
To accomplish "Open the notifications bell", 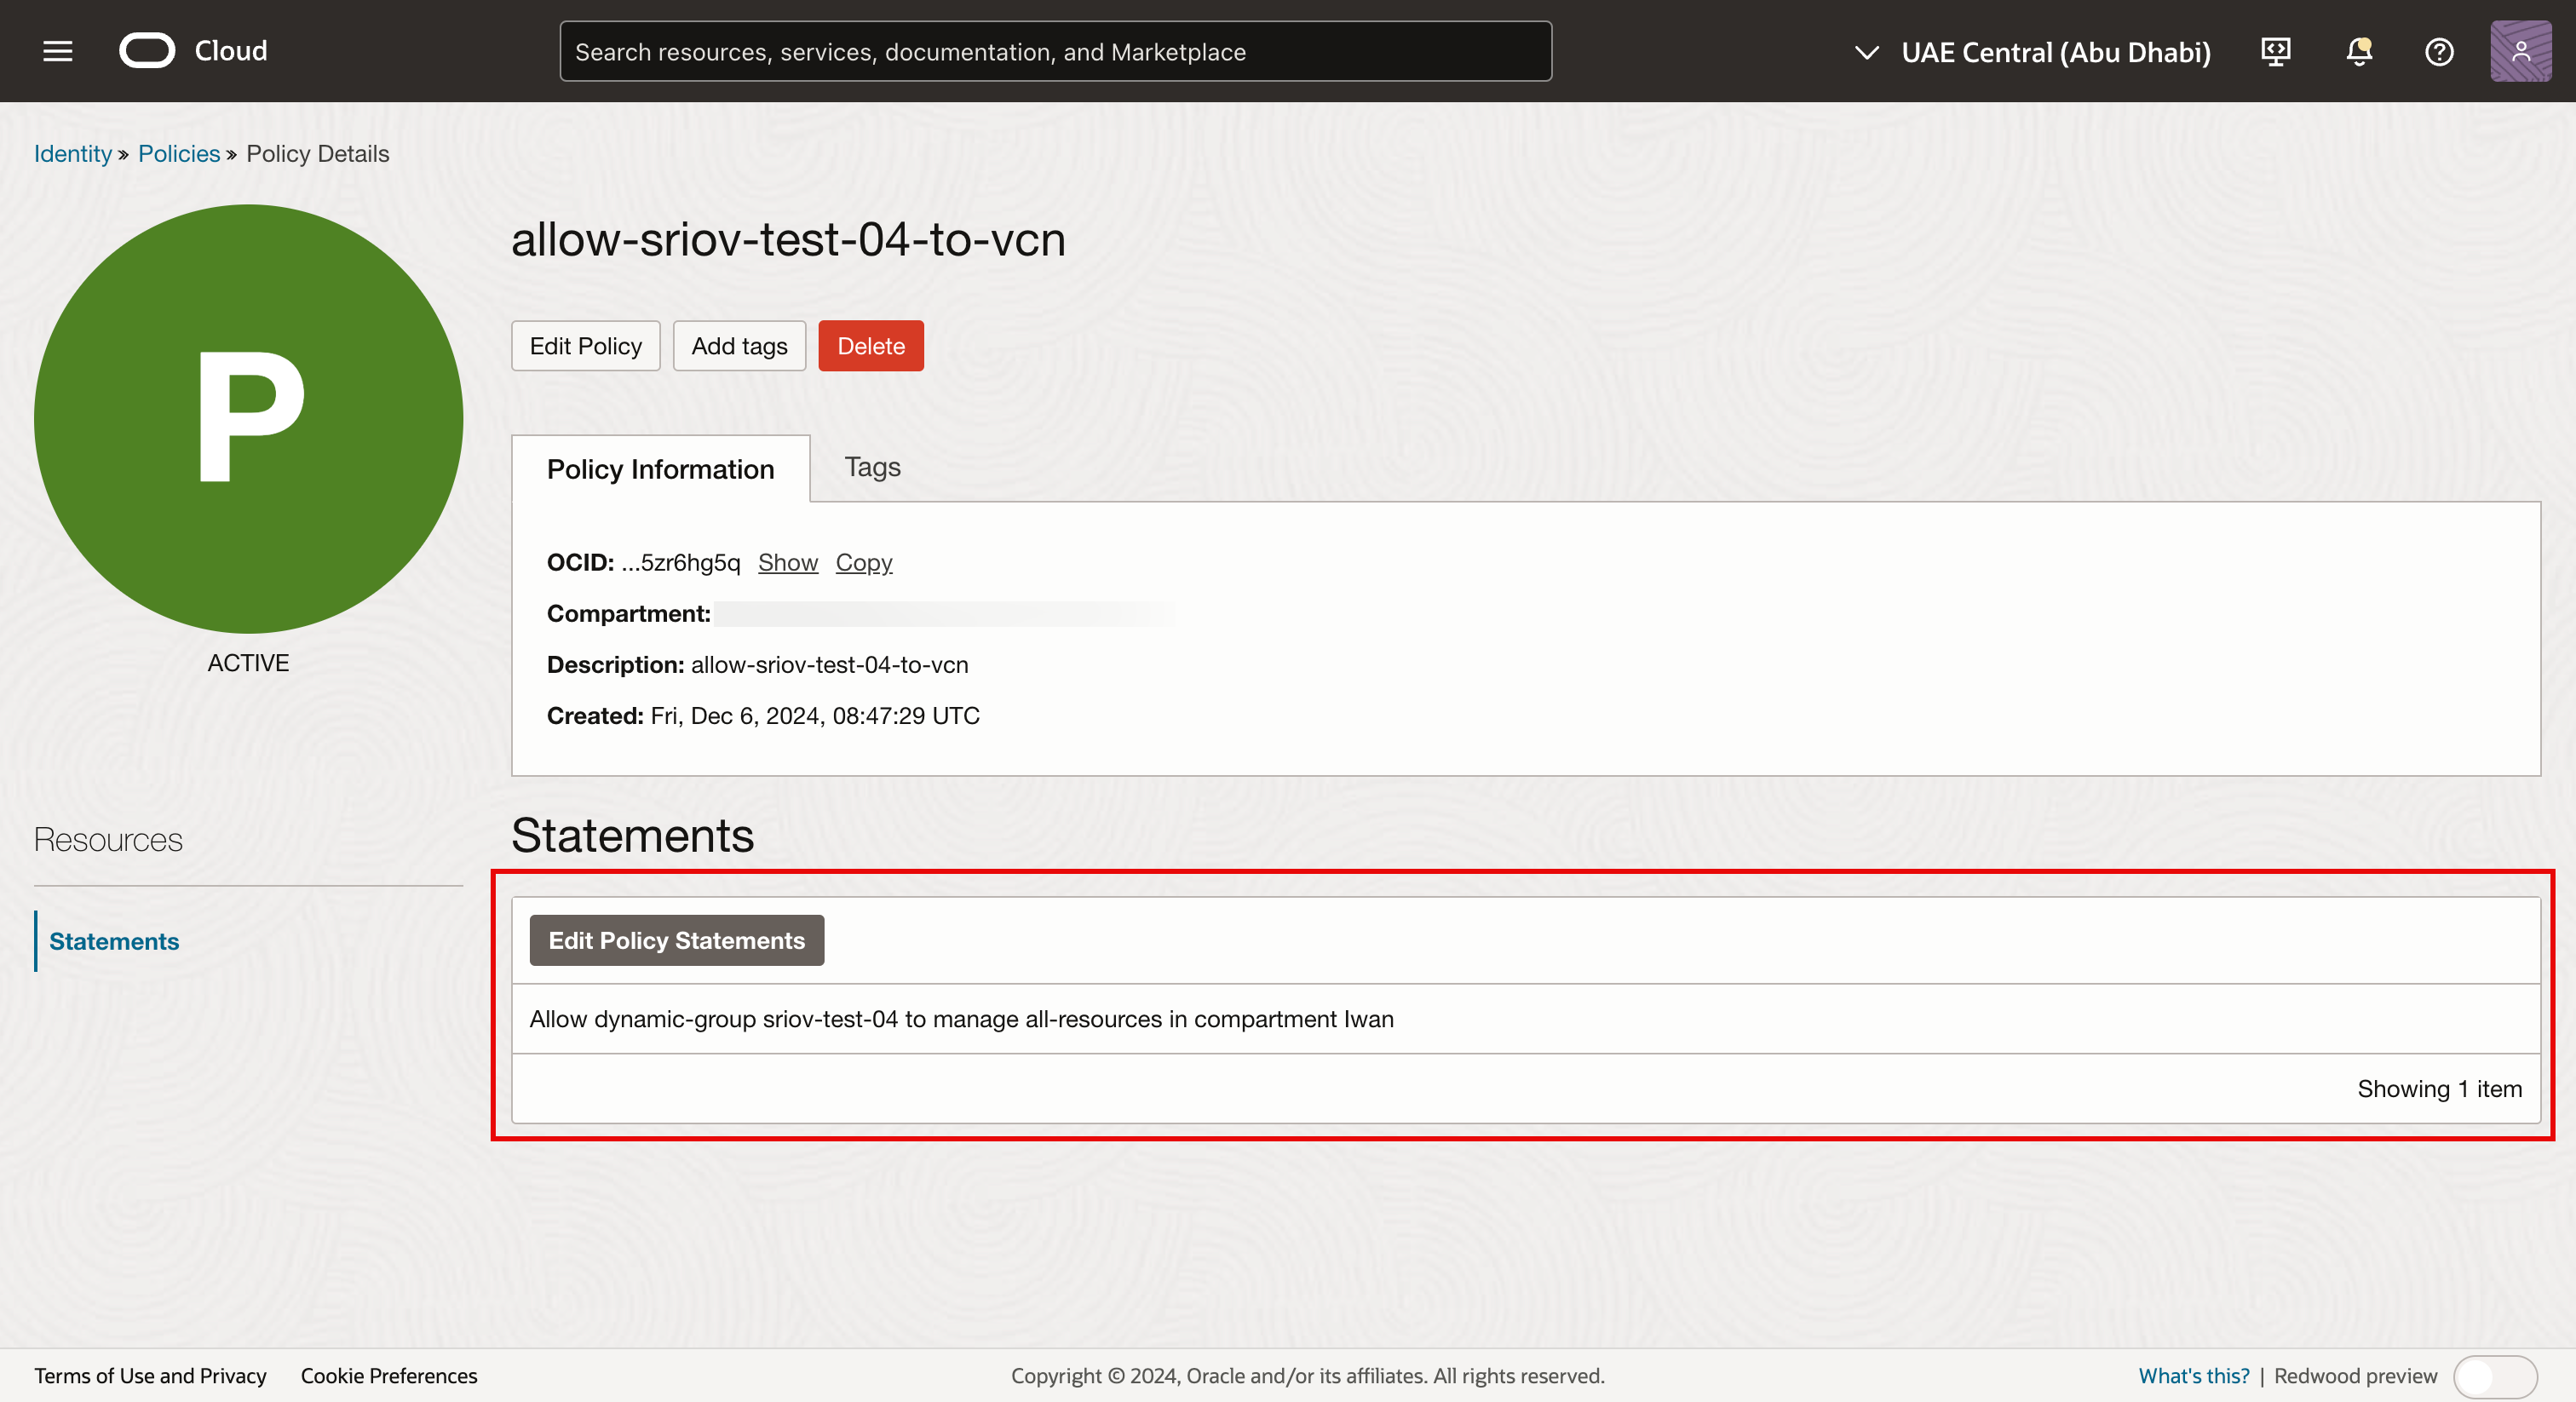I will point(2358,51).
